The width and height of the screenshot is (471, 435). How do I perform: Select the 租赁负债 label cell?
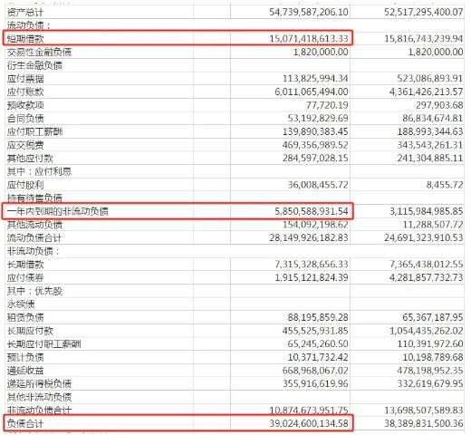coord(100,317)
